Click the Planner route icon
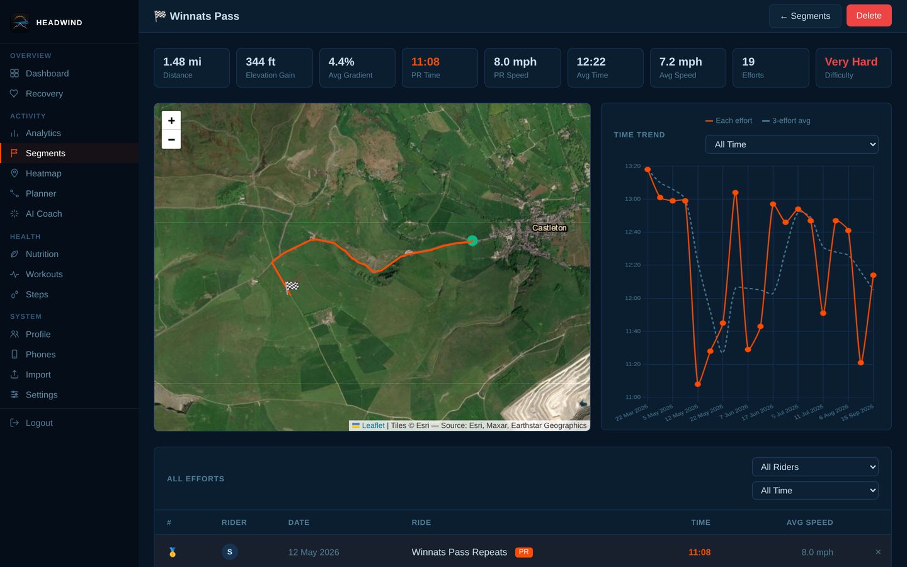This screenshot has height=567, width=907. [x=14, y=194]
